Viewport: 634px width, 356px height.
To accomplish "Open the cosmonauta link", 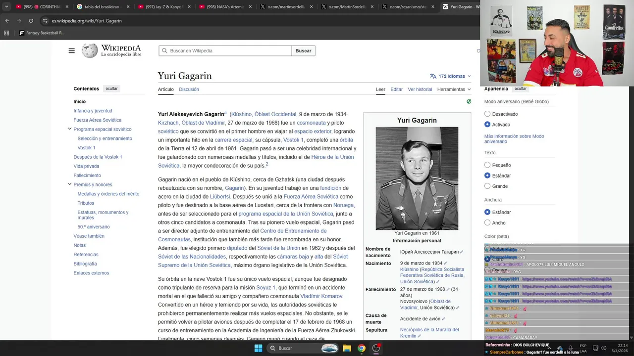I will coord(311,123).
